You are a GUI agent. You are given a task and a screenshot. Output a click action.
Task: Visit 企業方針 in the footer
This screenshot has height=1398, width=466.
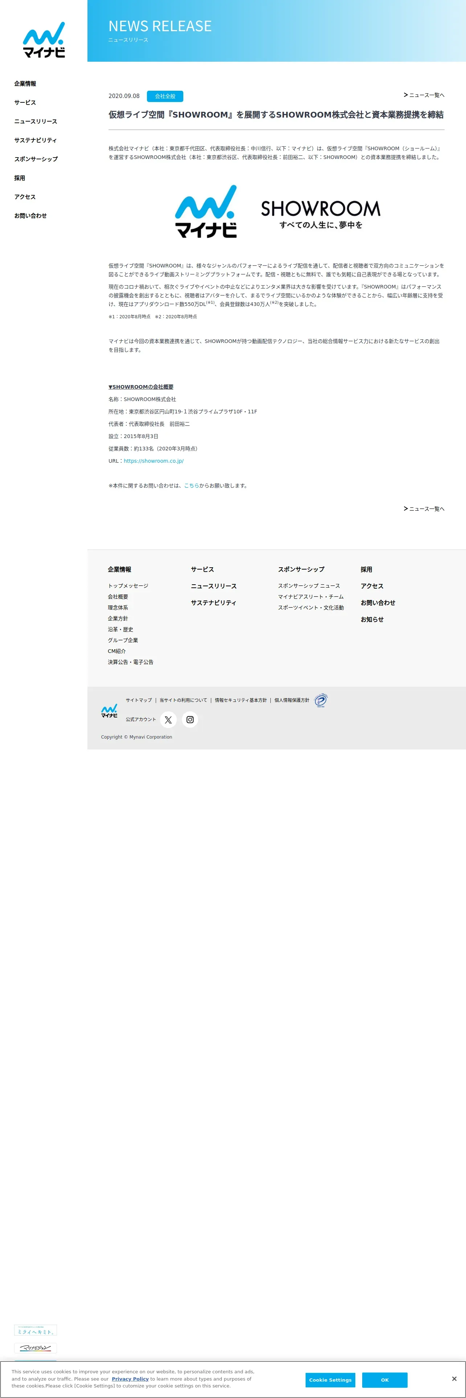(x=118, y=618)
